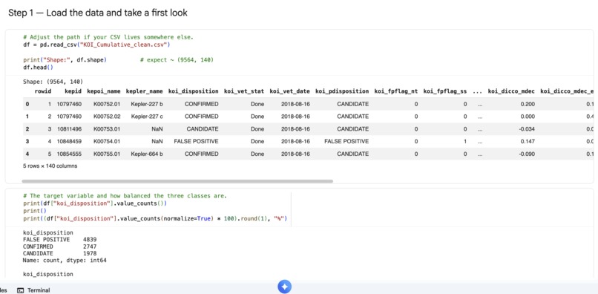Select cell K00754.01
Image resolution: width=598 pixels, height=294 pixels.
coord(107,141)
